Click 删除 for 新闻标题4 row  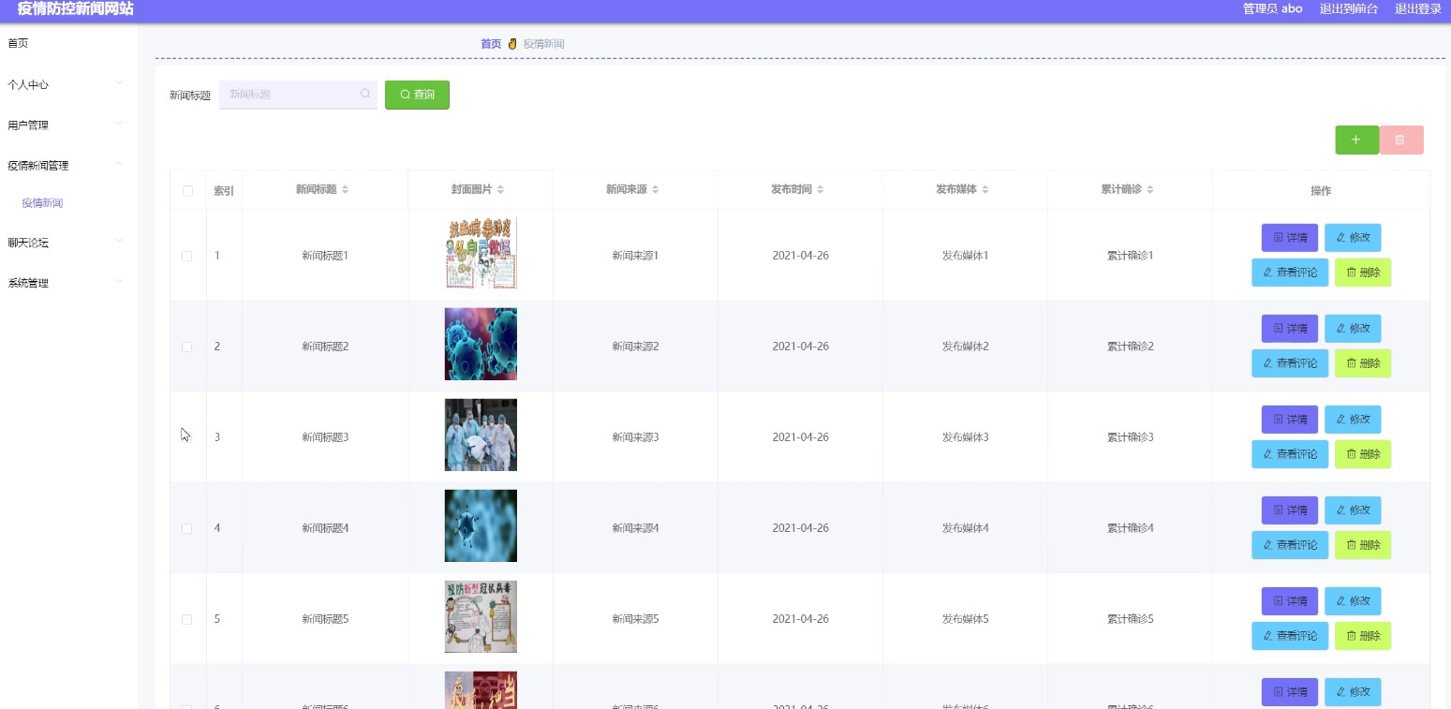1363,545
